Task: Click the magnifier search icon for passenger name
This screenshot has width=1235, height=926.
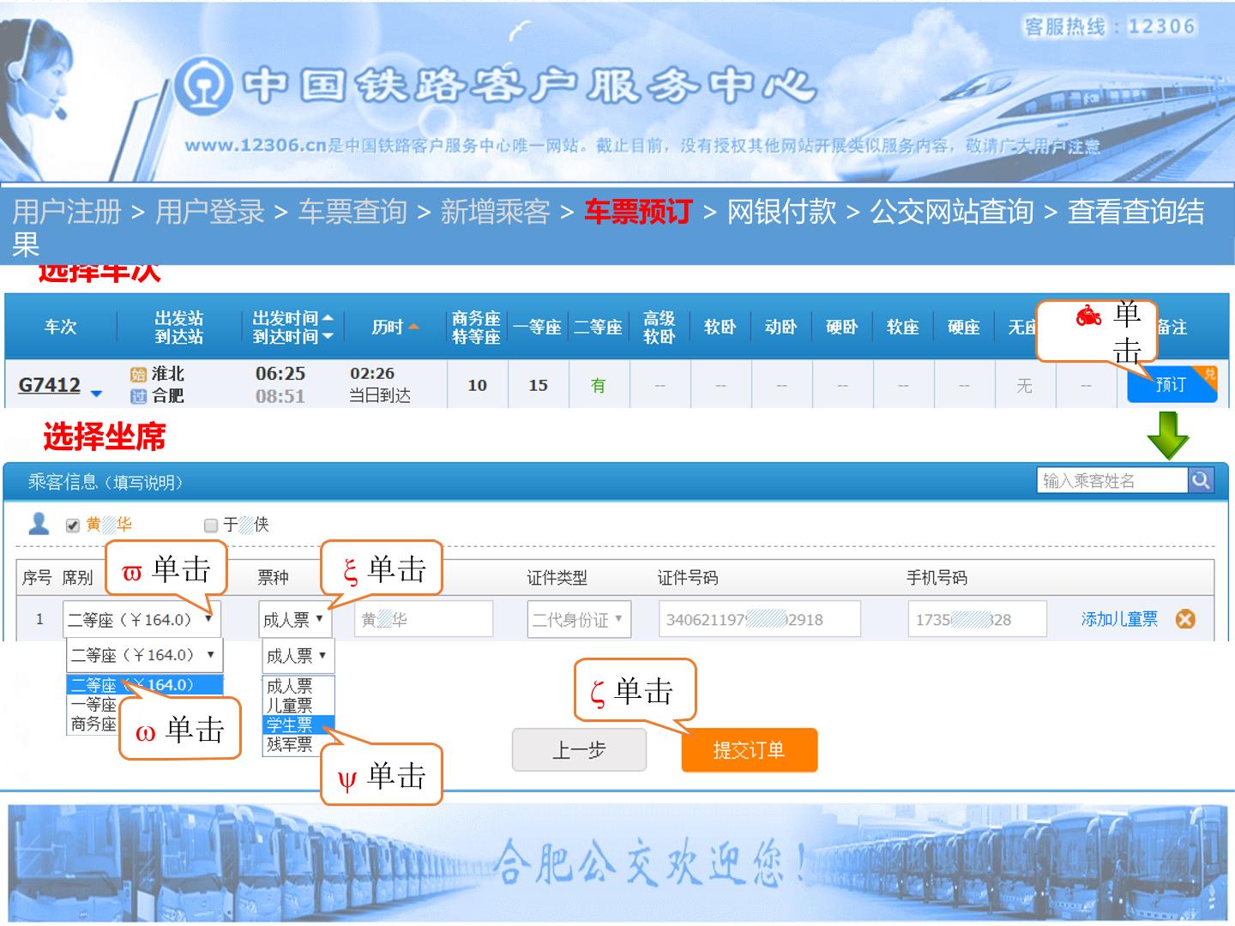Action: [x=1201, y=480]
